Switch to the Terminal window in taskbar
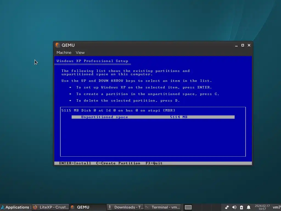This screenshot has width=281, height=211. (x=162, y=207)
